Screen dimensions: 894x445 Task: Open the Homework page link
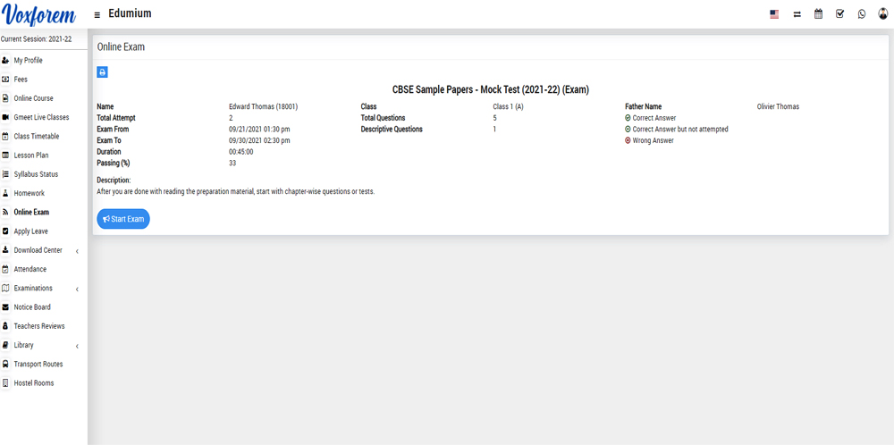tap(29, 193)
